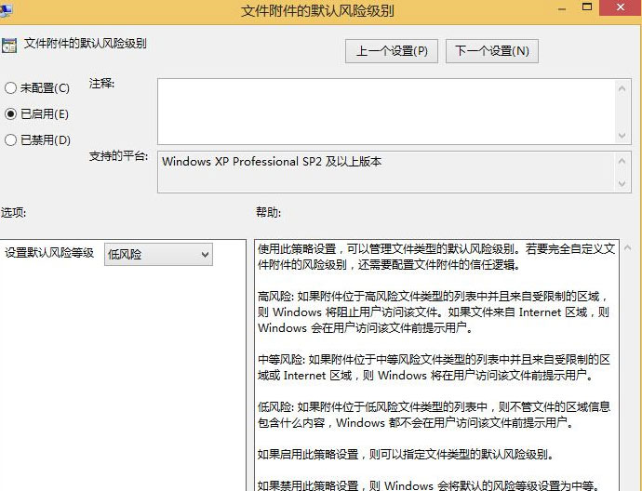Choose the 已禁用(D) radio option
Viewport: 642px width, 491px height.
point(11,140)
